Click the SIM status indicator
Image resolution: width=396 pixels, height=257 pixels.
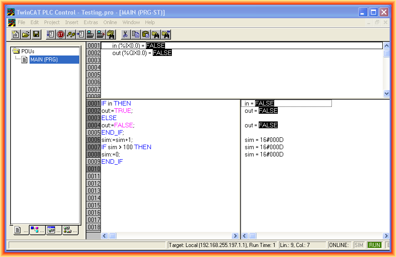[359, 245]
